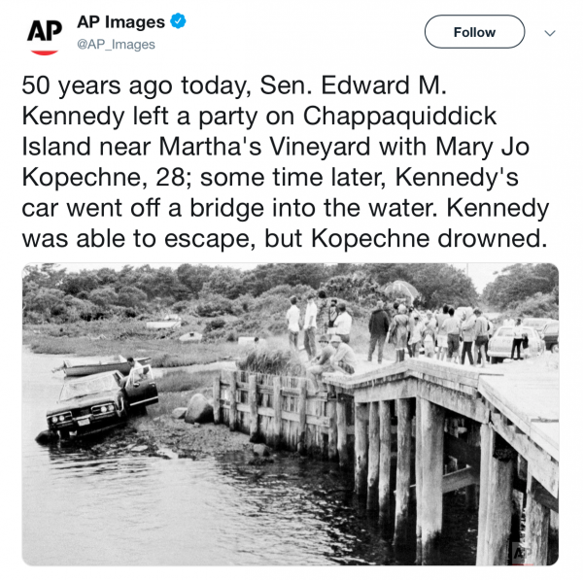583x580 pixels.
Task: Click the parked cars at photo's right edge
Action: tap(525, 339)
